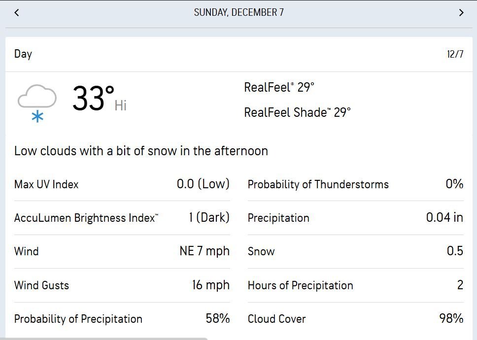Click the Wind NE 7 mph row

(x=122, y=251)
